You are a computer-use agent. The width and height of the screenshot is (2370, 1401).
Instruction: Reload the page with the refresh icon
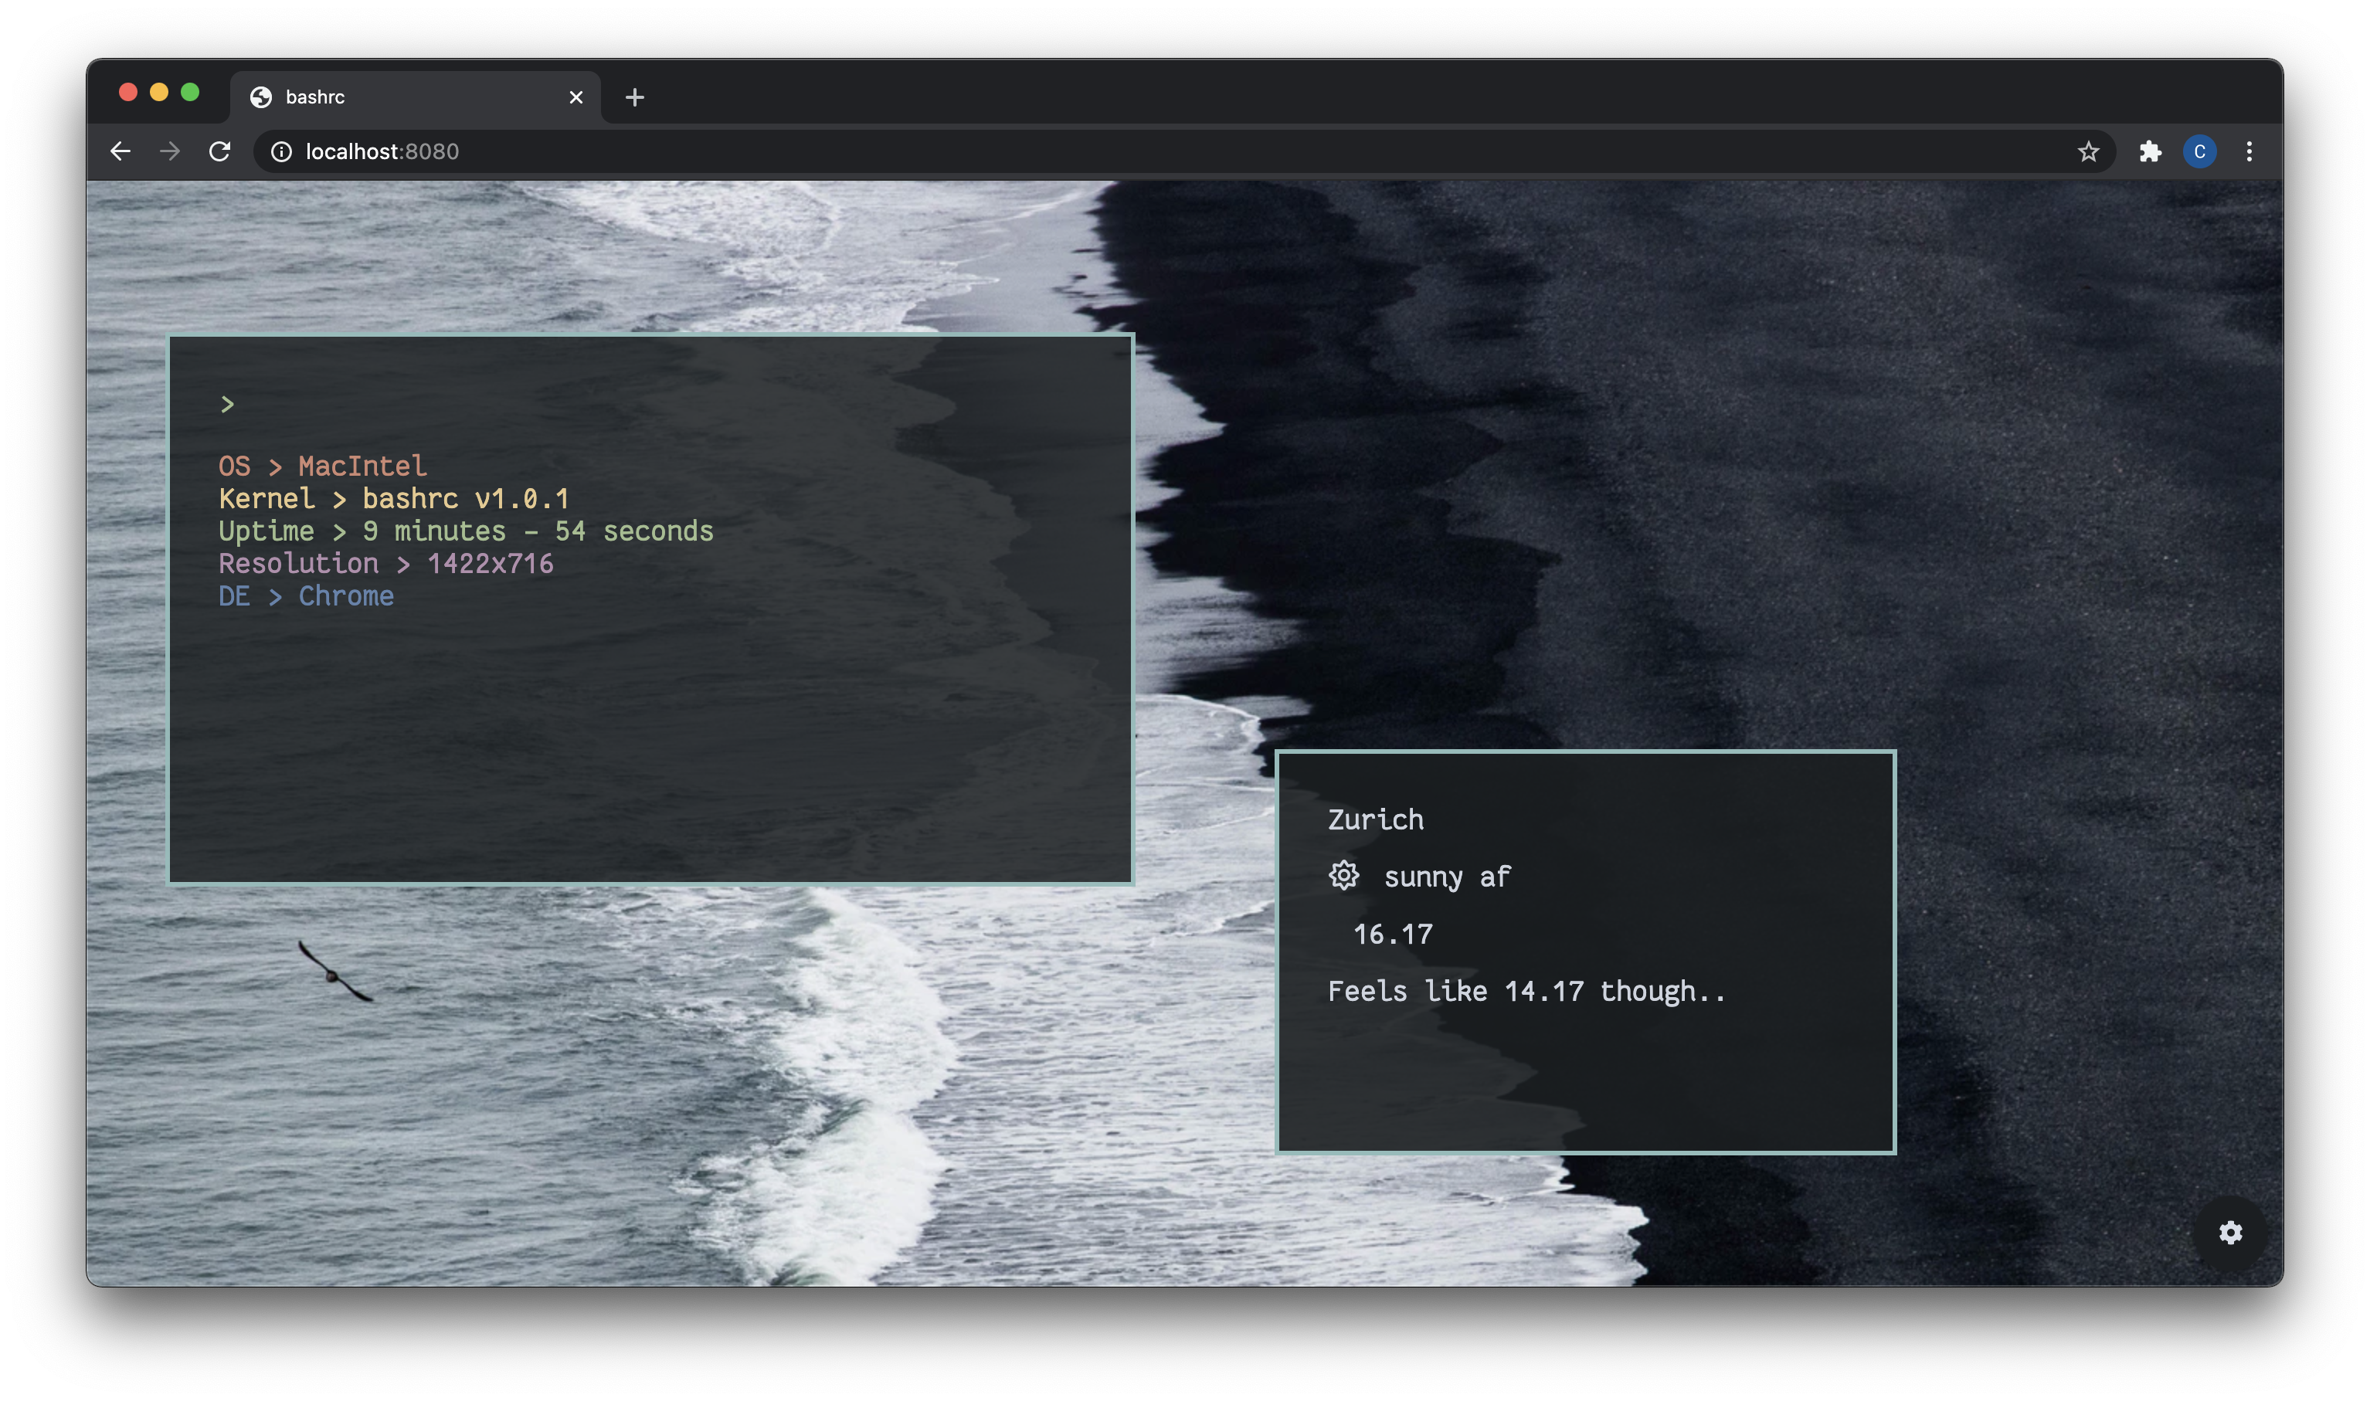click(220, 151)
